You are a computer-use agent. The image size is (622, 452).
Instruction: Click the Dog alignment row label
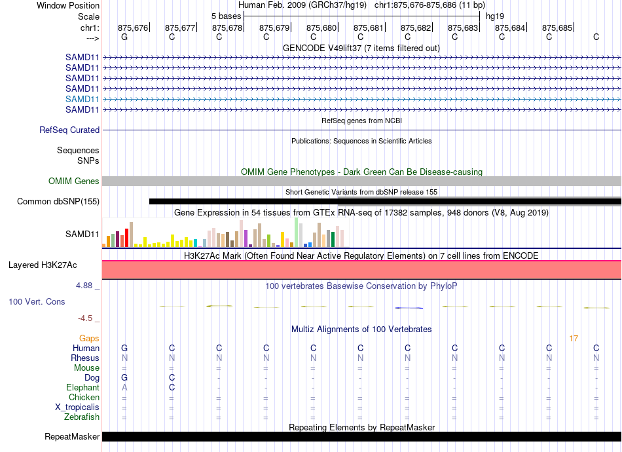[92, 378]
